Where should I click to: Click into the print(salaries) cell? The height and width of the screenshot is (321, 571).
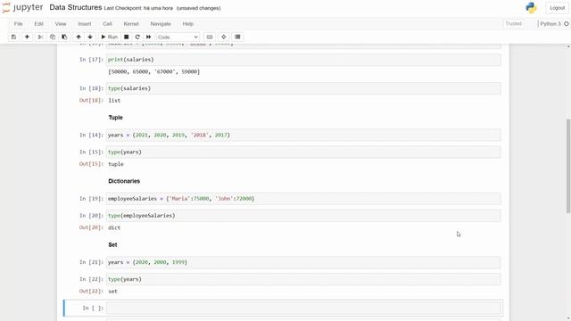[x=303, y=60]
